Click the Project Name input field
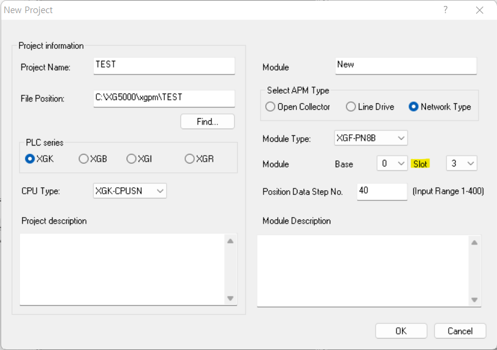The height and width of the screenshot is (350, 497). pyautogui.click(x=164, y=66)
